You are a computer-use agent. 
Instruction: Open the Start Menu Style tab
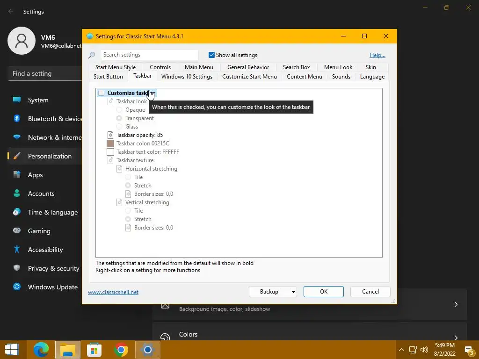(x=116, y=67)
